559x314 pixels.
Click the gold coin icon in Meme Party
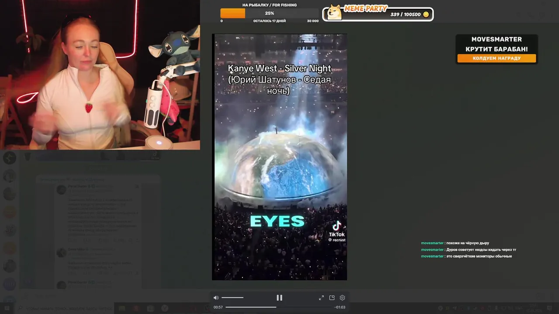point(426,14)
